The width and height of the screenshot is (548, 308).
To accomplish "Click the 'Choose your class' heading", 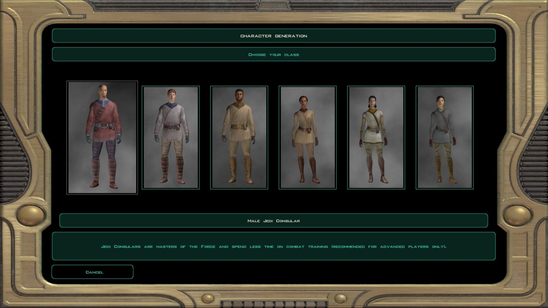I will click(x=274, y=54).
